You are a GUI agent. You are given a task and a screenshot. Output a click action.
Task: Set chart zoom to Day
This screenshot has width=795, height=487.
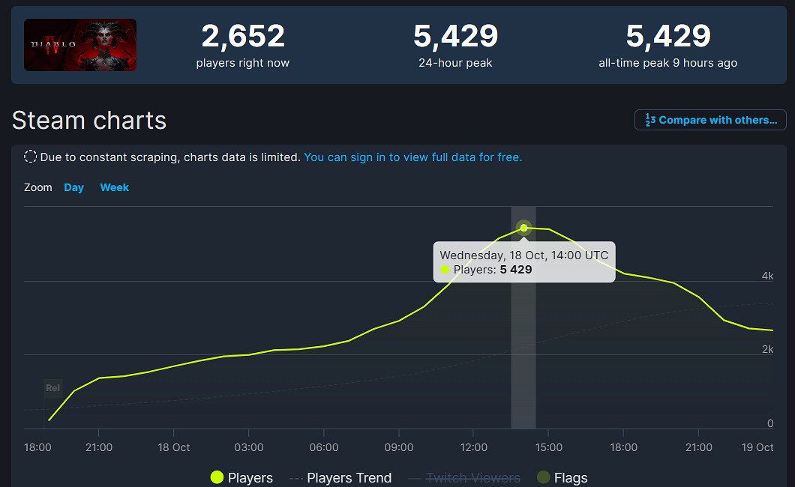pos(73,188)
